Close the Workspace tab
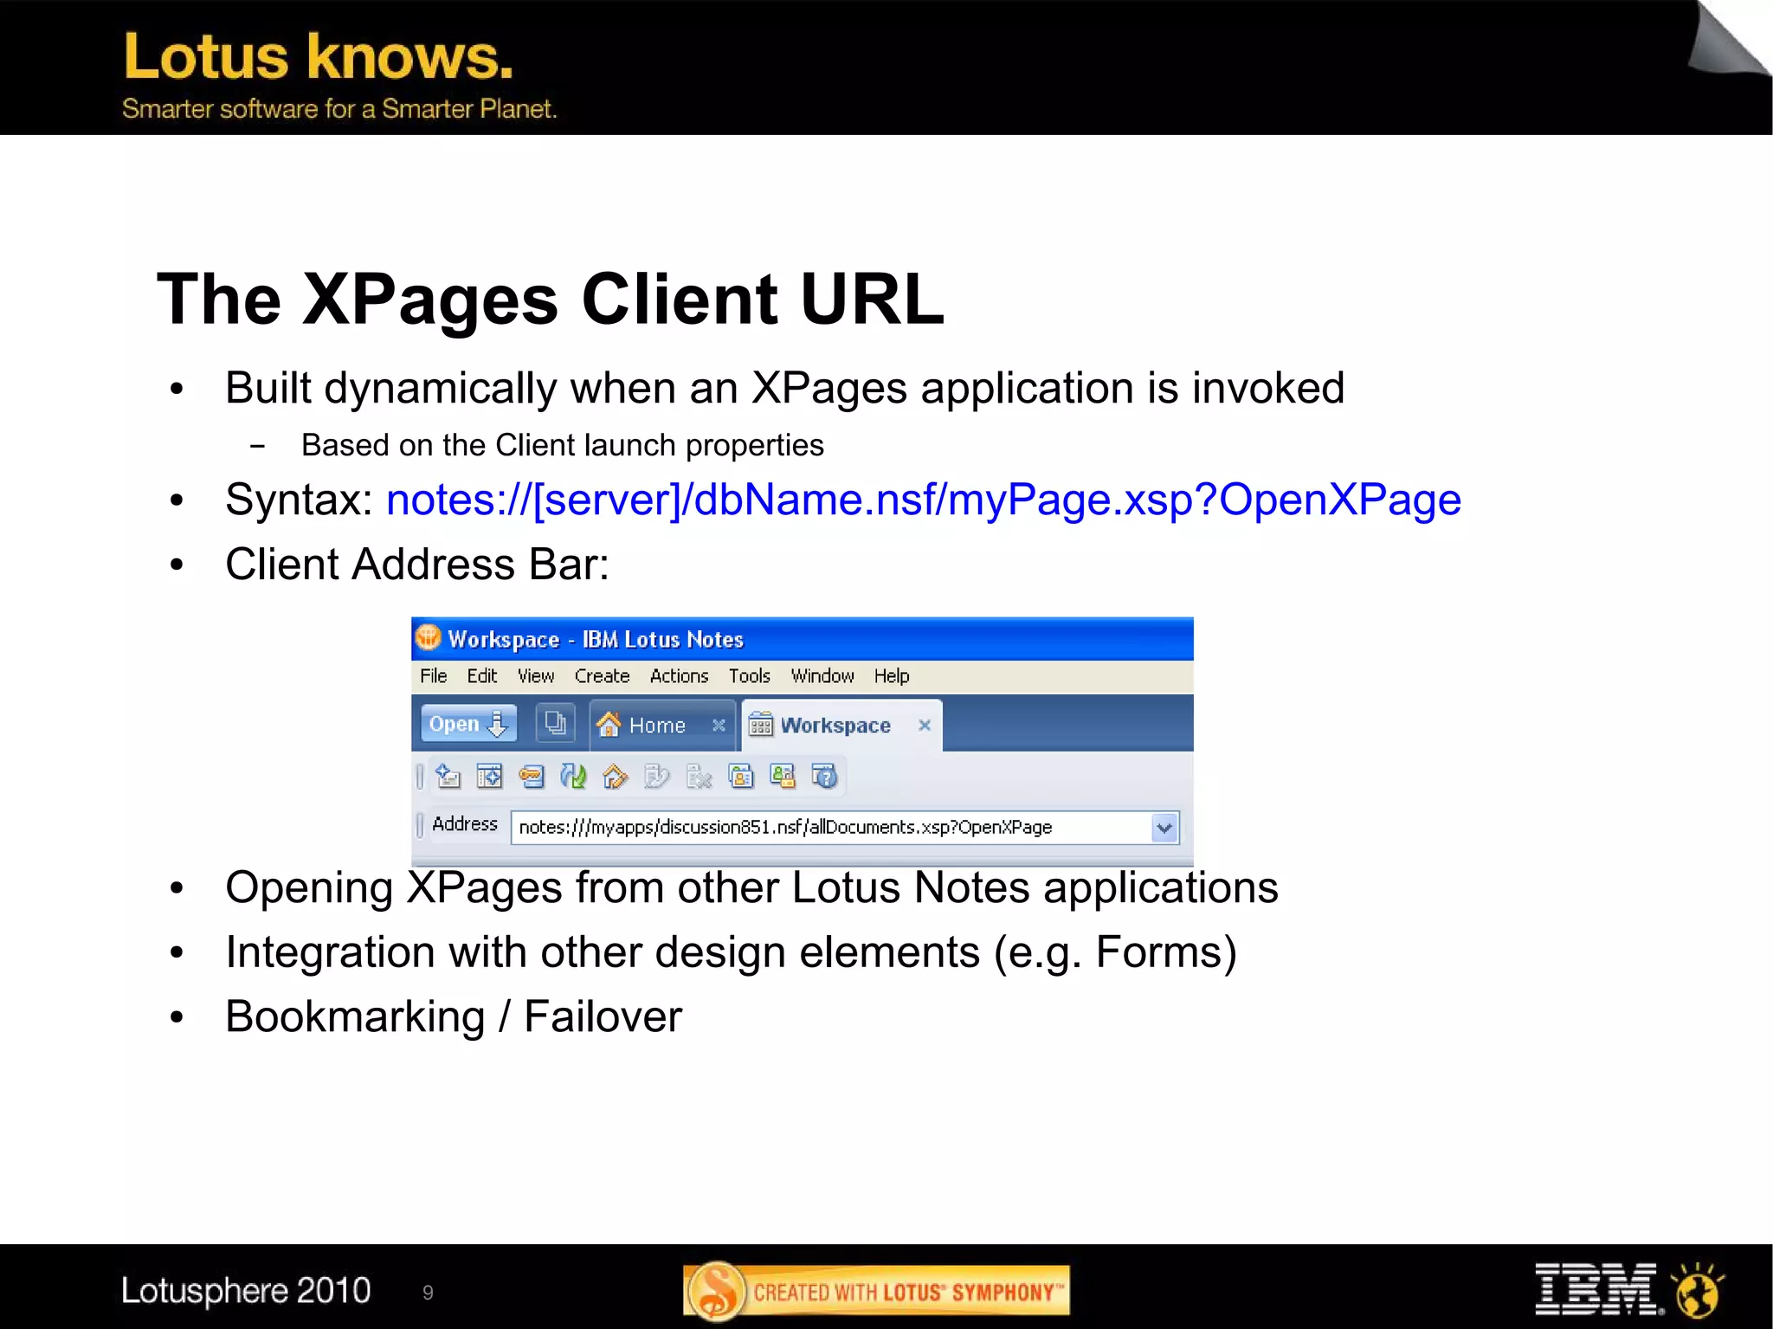Viewport: 1773px width, 1329px height. pos(925,726)
